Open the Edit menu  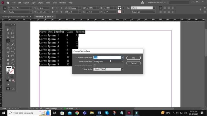tap(19, 3)
